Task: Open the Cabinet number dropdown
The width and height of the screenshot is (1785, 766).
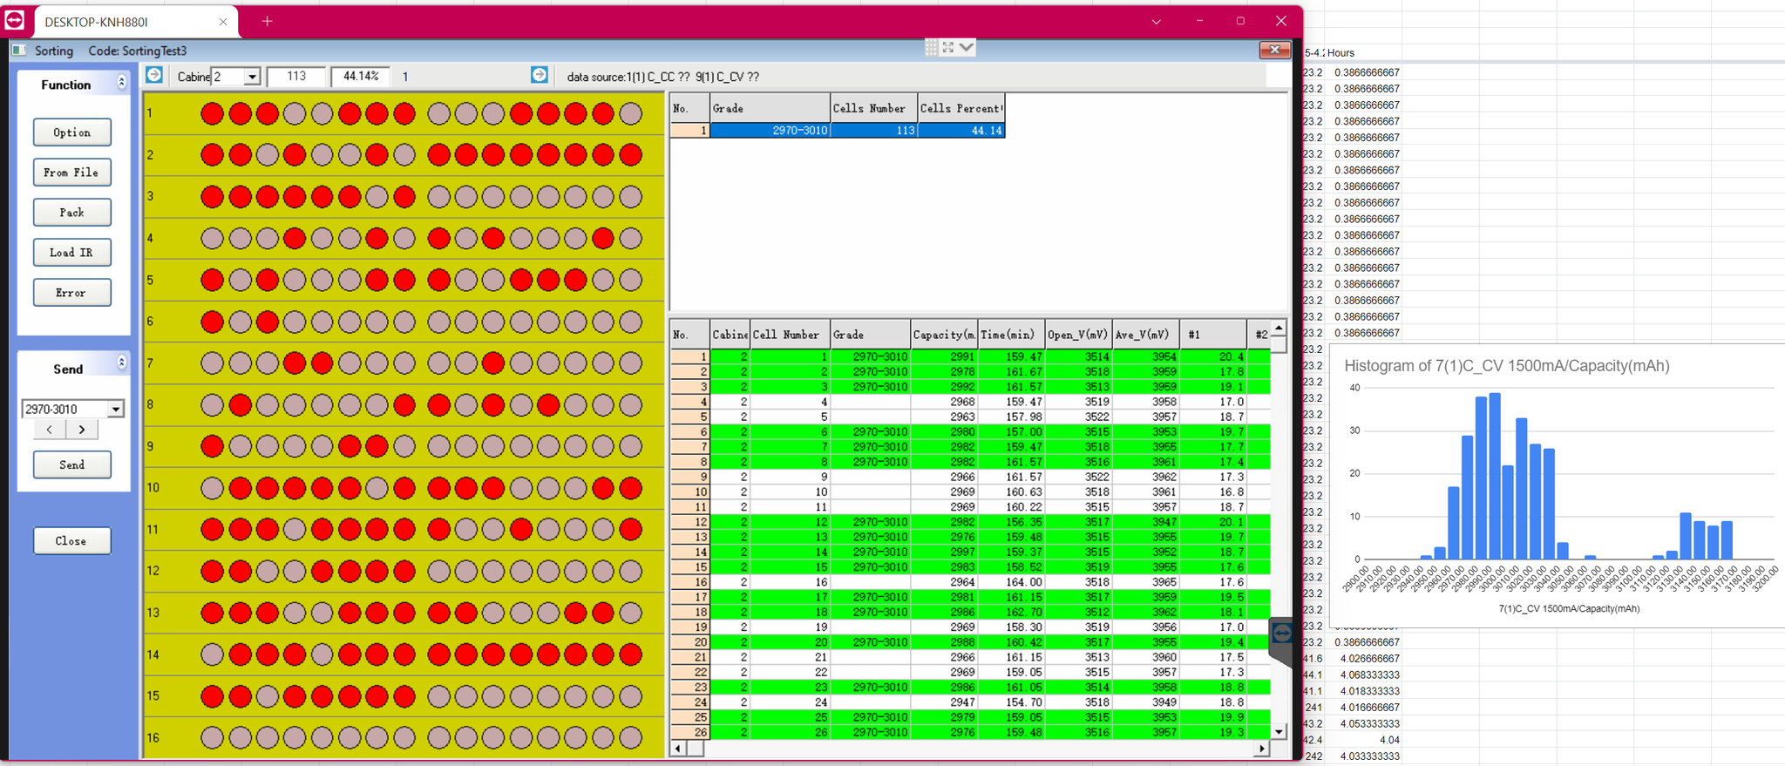Action: tap(252, 77)
